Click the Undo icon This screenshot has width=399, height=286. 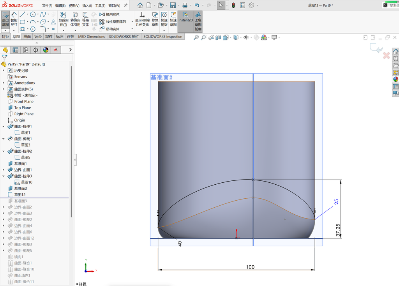pyautogui.click(x=197, y=5)
